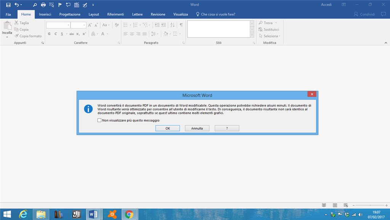Switch to the Layout tab
Image resolution: width=390 pixels, height=220 pixels.
(x=94, y=14)
